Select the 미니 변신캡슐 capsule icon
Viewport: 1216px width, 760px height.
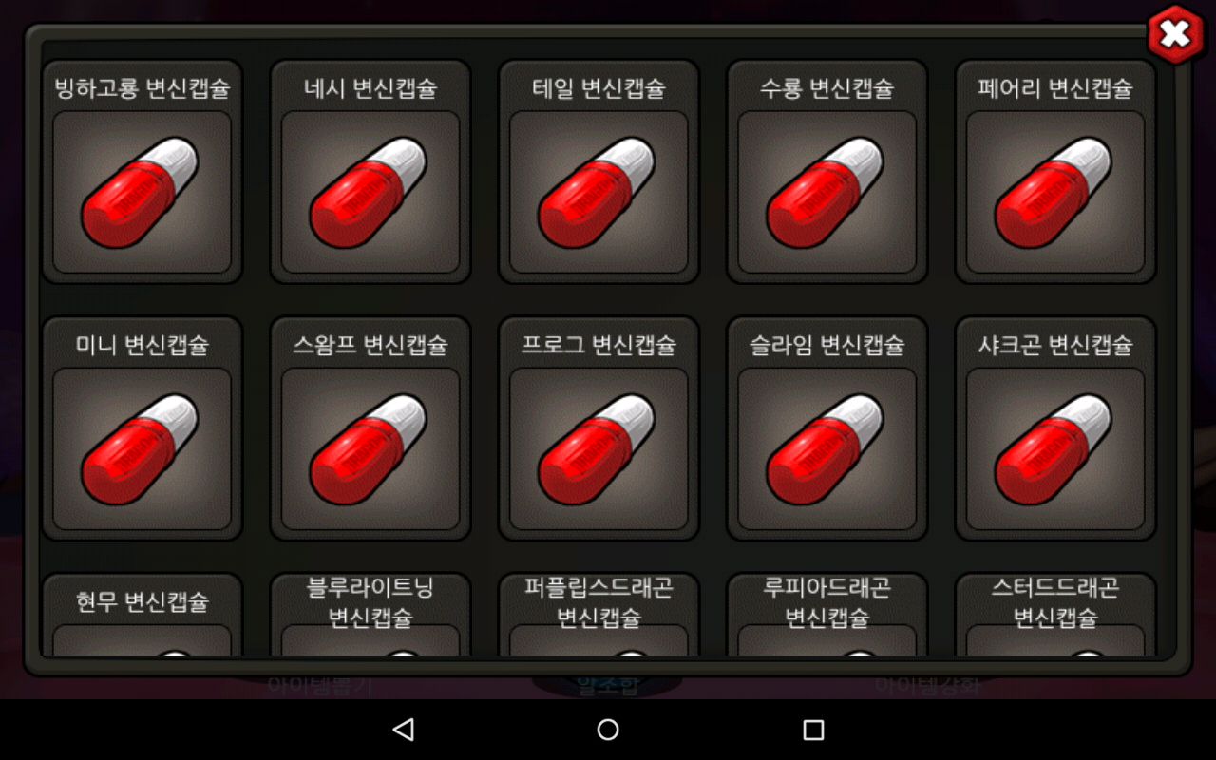point(142,449)
